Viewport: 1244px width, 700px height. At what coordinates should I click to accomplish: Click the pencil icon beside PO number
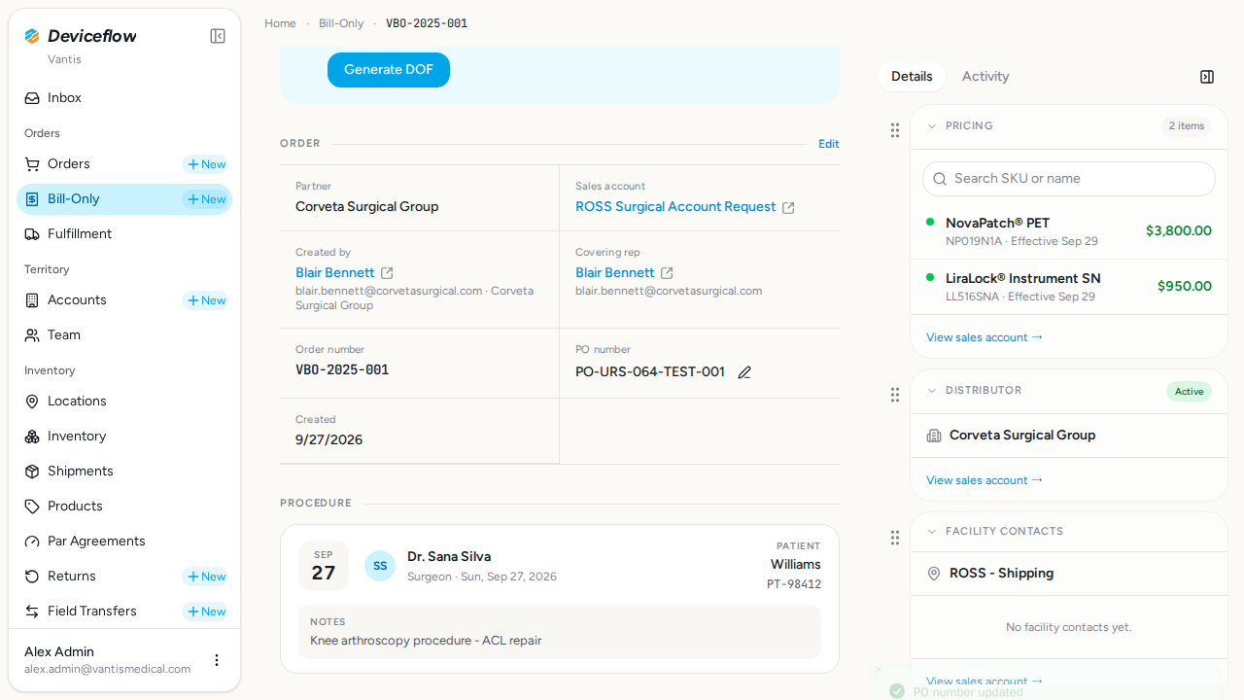tap(744, 372)
